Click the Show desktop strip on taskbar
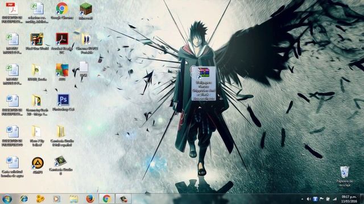The width and height of the screenshot is (364, 204). 362,199
